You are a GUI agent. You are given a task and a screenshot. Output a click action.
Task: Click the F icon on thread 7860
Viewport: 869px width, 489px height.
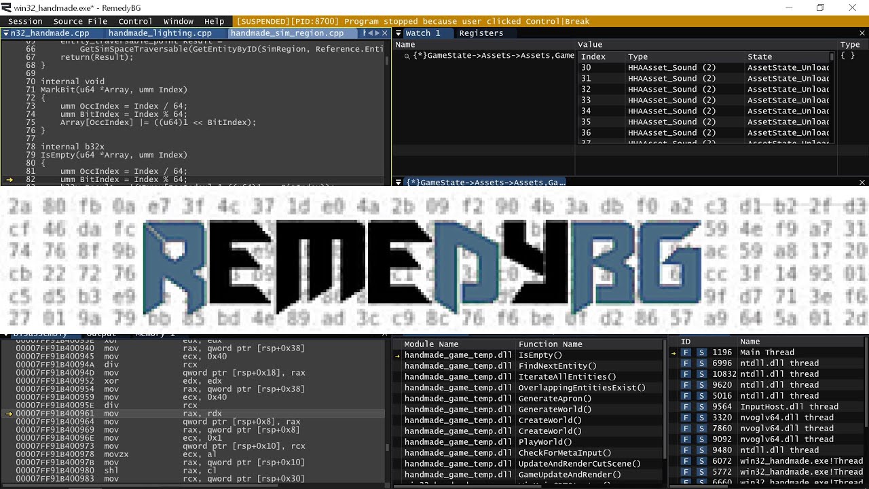(686, 429)
